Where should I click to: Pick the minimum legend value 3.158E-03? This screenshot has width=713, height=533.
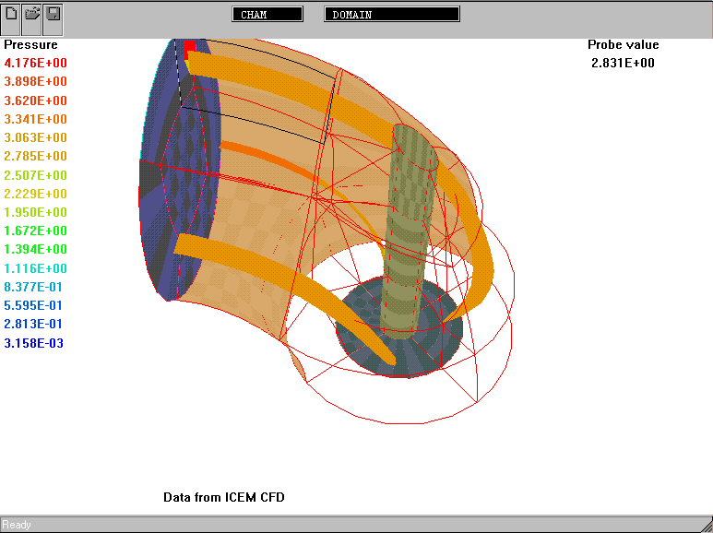[34, 343]
